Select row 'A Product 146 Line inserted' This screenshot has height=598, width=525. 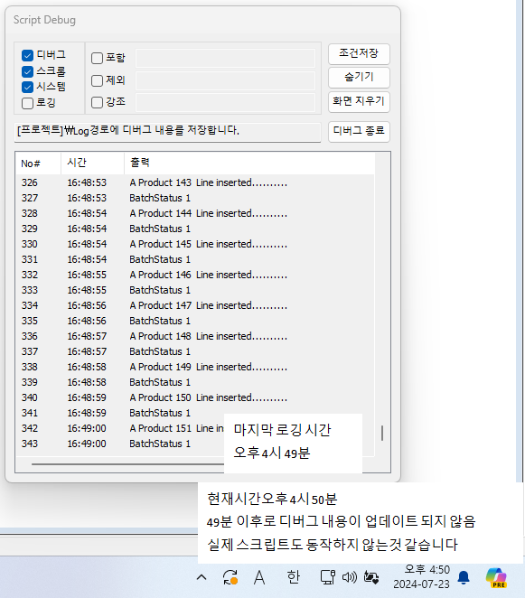click(195, 275)
